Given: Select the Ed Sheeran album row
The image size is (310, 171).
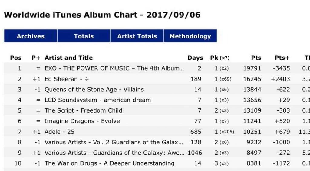Looking at the screenshot, I should (x=67, y=79).
